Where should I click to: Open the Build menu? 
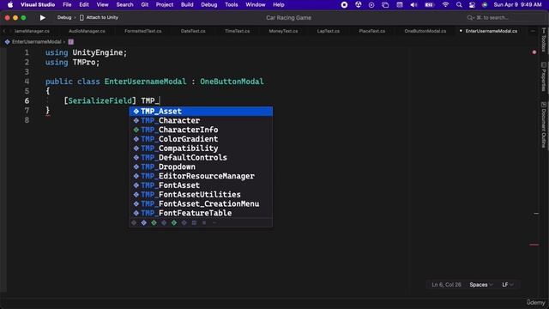[x=187, y=4]
